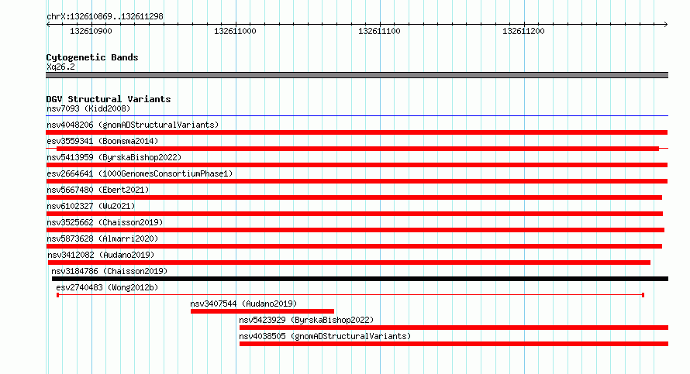Click the gray Xq26.2 cytogenetic band bar
This screenshot has height=374, width=690.
tap(357, 75)
